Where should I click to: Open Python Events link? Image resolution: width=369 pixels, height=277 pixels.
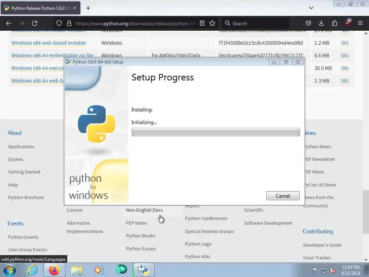click(23, 237)
